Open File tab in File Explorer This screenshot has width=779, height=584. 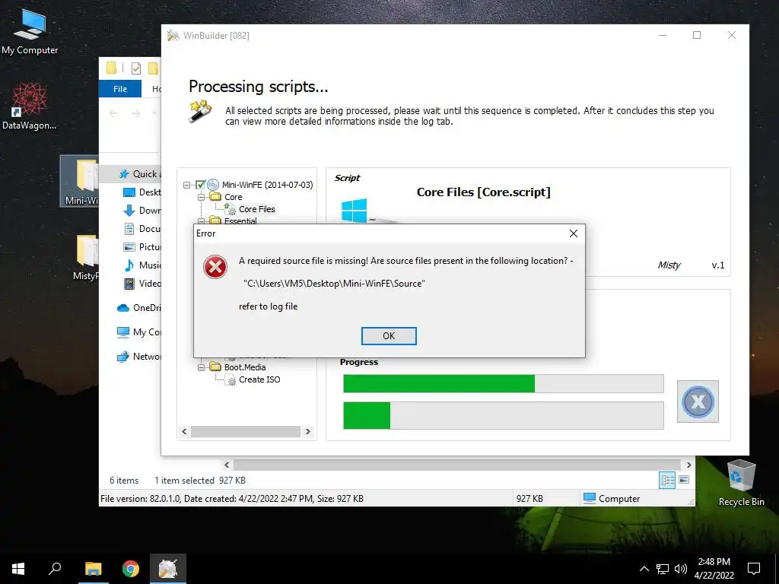120,89
